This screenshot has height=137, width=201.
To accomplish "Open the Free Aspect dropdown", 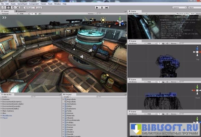I will pyautogui.click(x=137, y=14).
